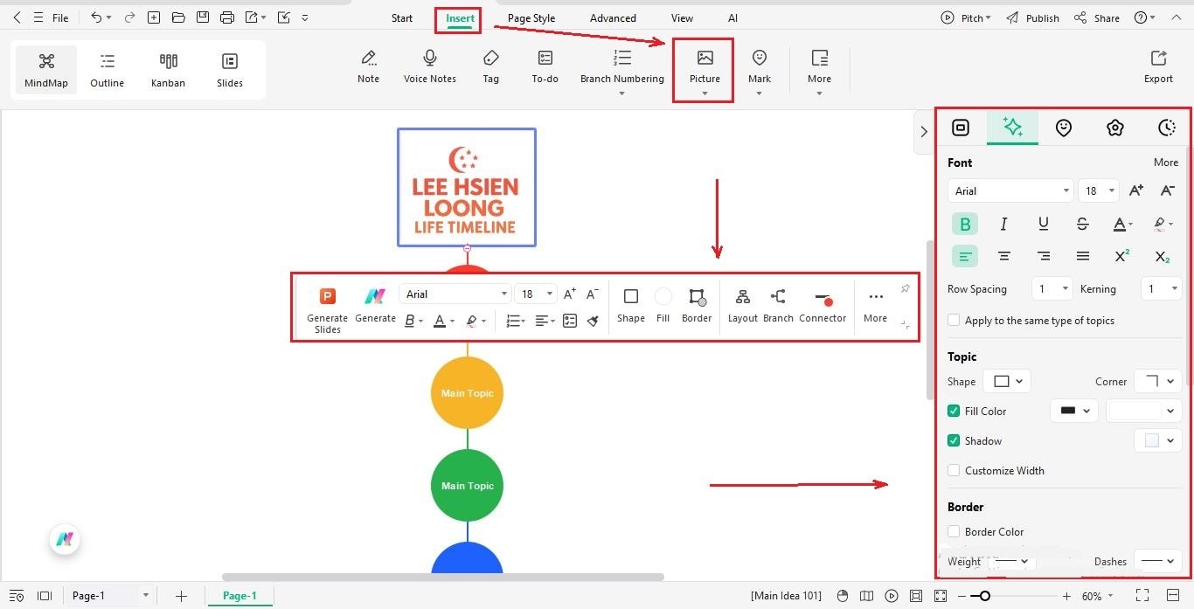The height and width of the screenshot is (609, 1194).
Task: Check Apply to the same type of topics
Action: [x=954, y=320]
